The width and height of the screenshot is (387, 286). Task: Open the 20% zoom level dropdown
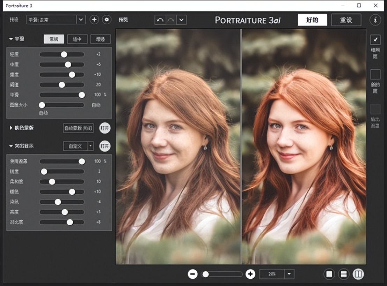(289, 274)
